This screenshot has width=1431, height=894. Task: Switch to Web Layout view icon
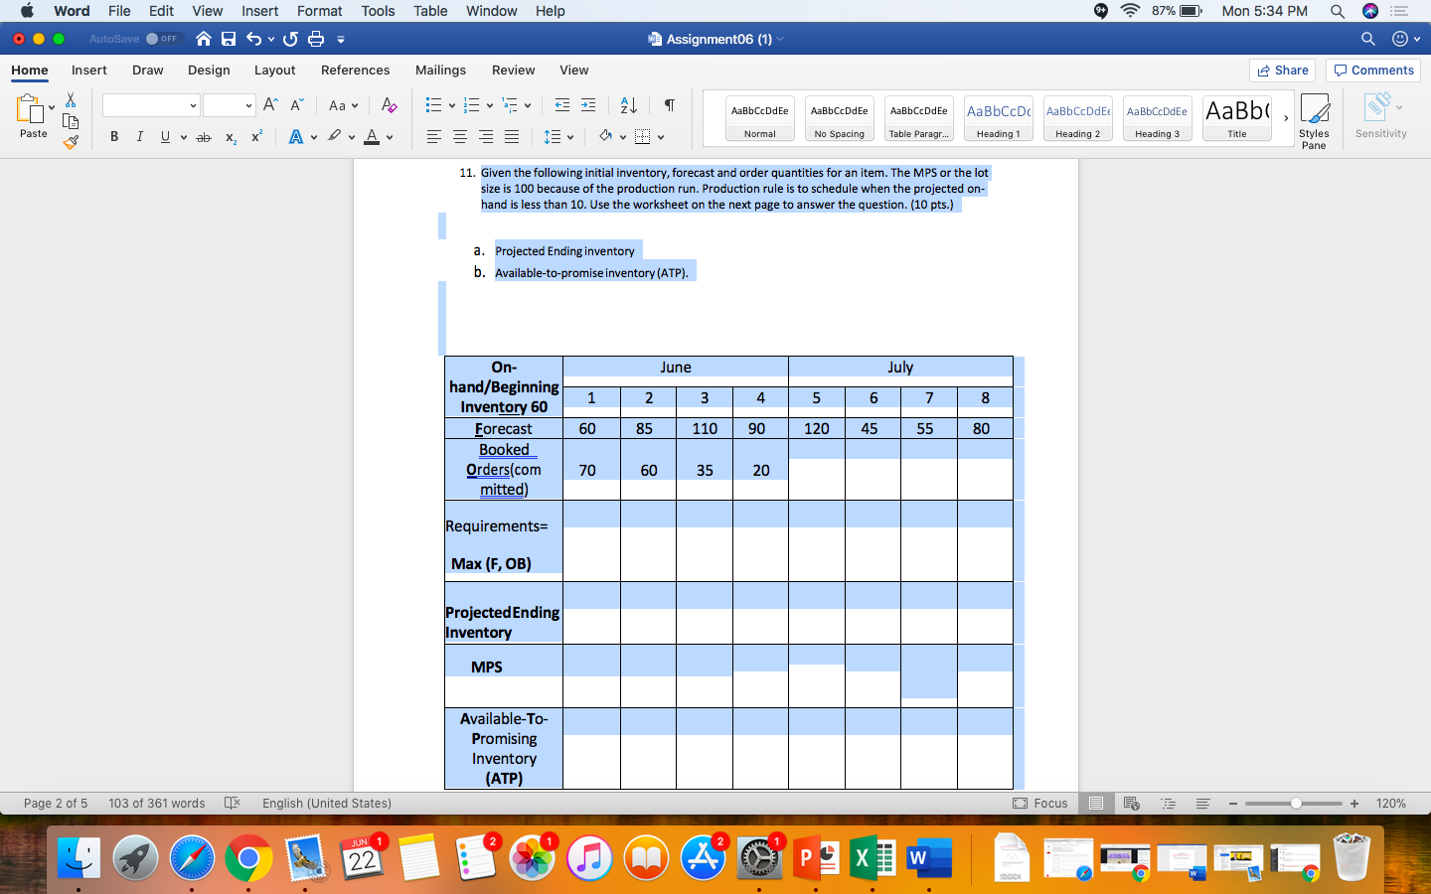coord(1130,804)
